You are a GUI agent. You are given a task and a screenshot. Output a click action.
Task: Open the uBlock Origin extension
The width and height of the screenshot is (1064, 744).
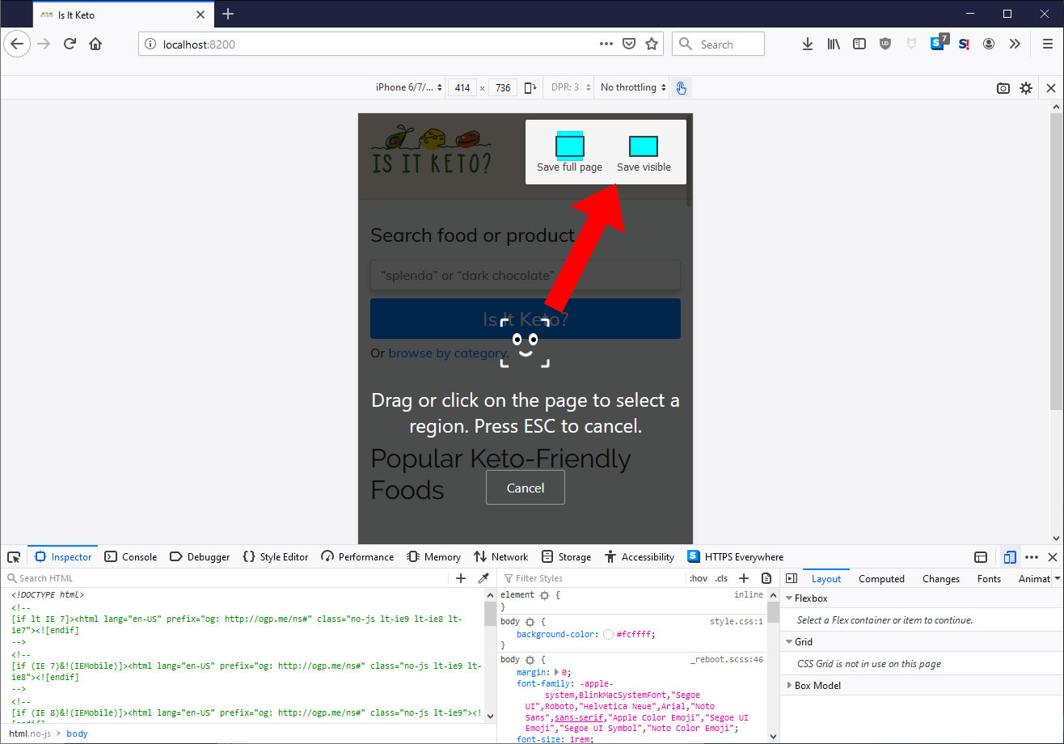pos(885,44)
